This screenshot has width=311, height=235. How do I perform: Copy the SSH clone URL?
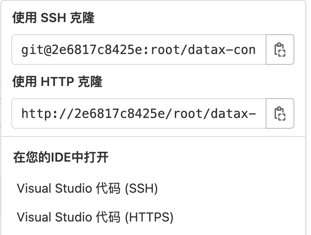click(x=280, y=49)
